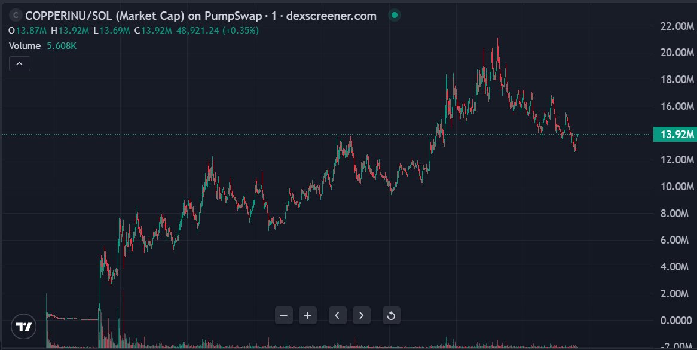Click the 13.92M current price label
The width and height of the screenshot is (697, 350).
point(675,134)
